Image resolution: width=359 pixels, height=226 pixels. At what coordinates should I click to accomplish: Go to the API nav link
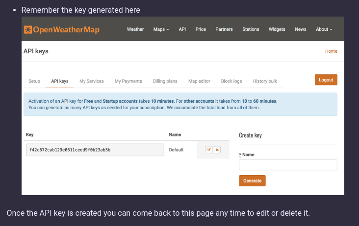(x=182, y=29)
